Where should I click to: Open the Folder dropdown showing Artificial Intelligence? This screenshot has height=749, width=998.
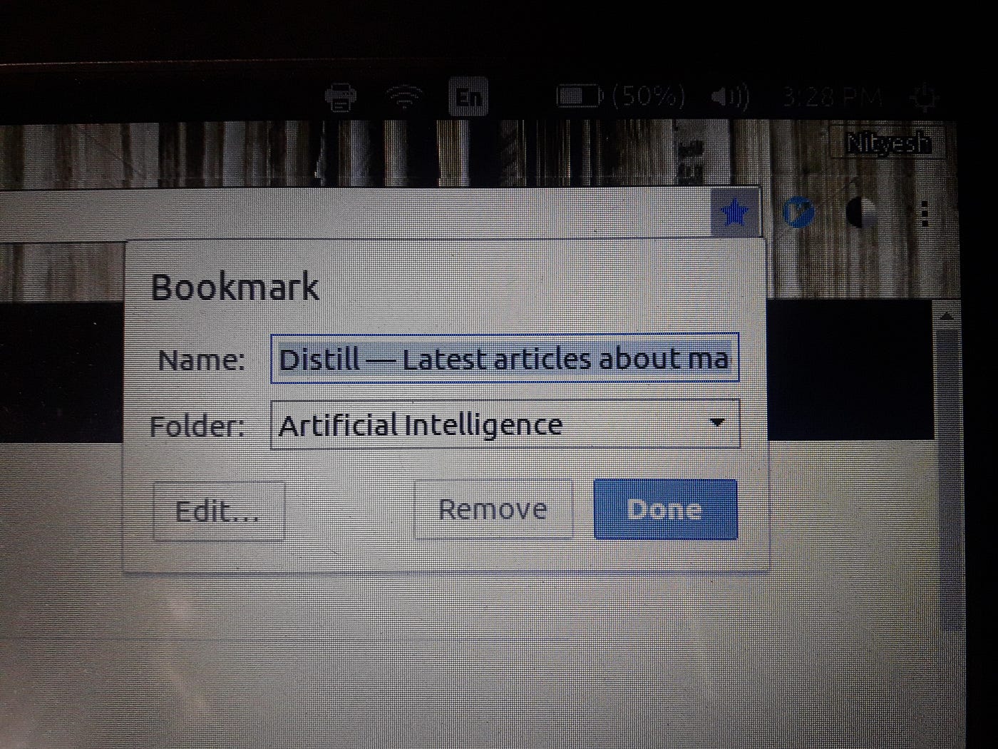[505, 424]
